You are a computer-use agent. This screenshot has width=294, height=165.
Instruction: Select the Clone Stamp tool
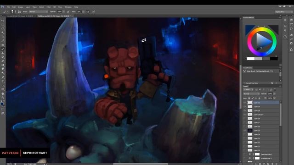coord(3,53)
